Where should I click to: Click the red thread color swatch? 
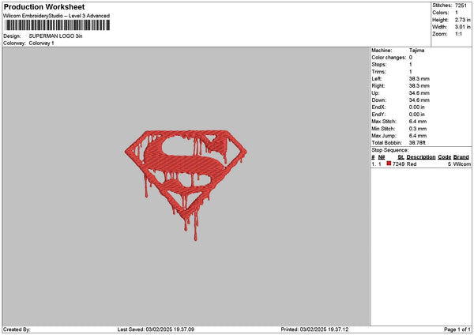(389, 164)
